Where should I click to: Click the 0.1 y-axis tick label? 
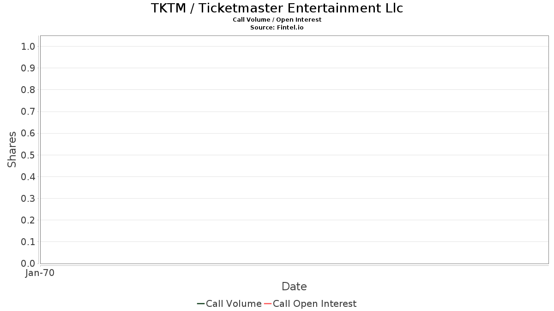point(28,242)
